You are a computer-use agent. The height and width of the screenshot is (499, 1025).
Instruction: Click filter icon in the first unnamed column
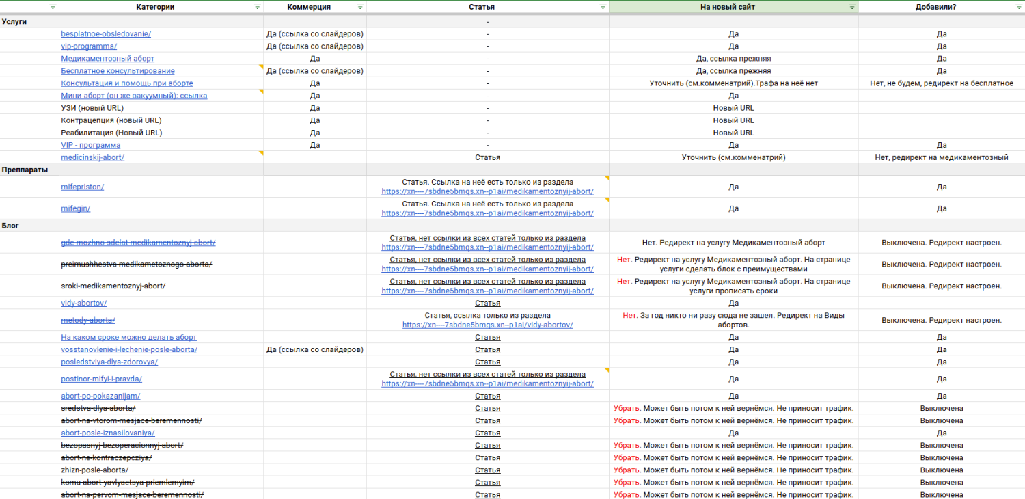pos(53,7)
